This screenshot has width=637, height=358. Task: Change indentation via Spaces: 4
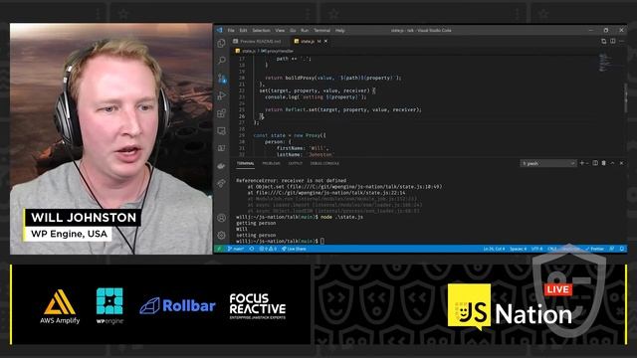[518, 249]
